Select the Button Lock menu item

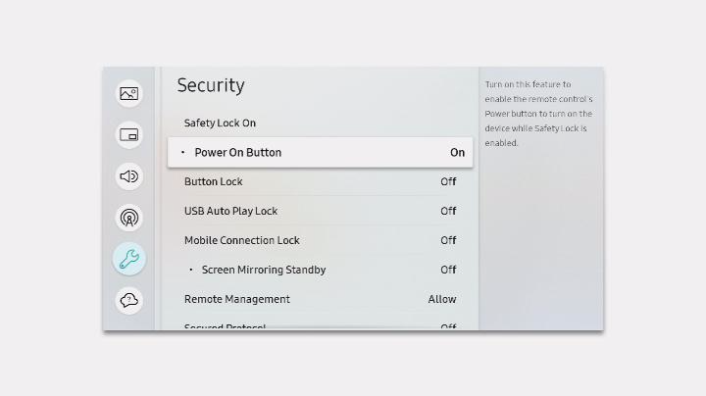[214, 181]
